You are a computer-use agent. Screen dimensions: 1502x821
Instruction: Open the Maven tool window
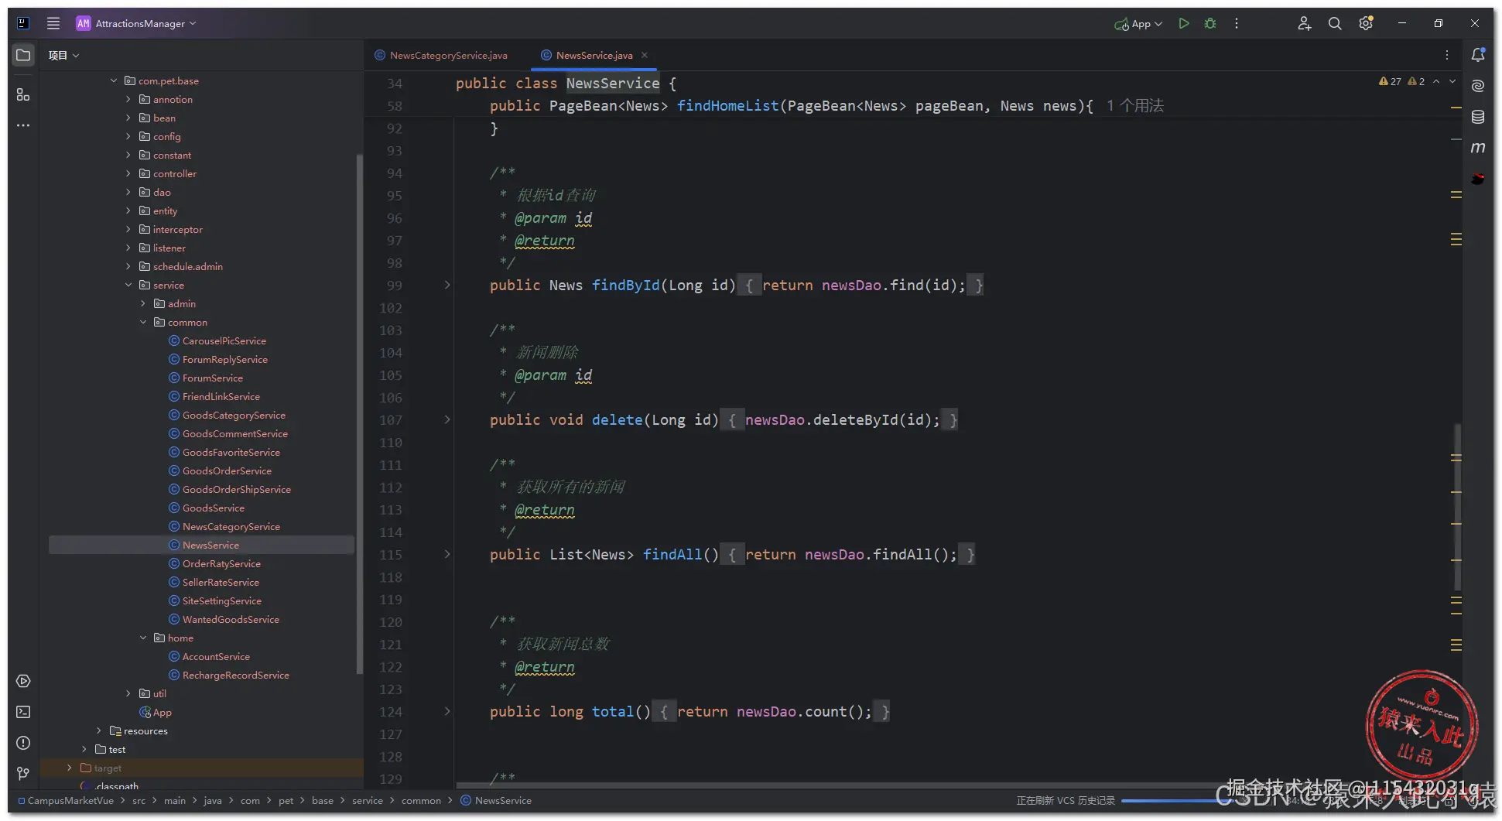tap(1478, 147)
